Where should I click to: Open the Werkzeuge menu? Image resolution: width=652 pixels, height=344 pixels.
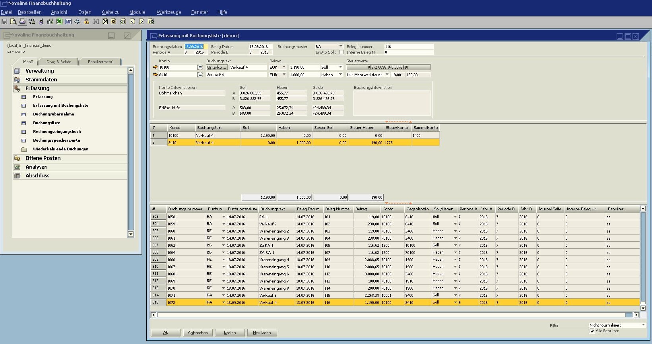point(169,12)
